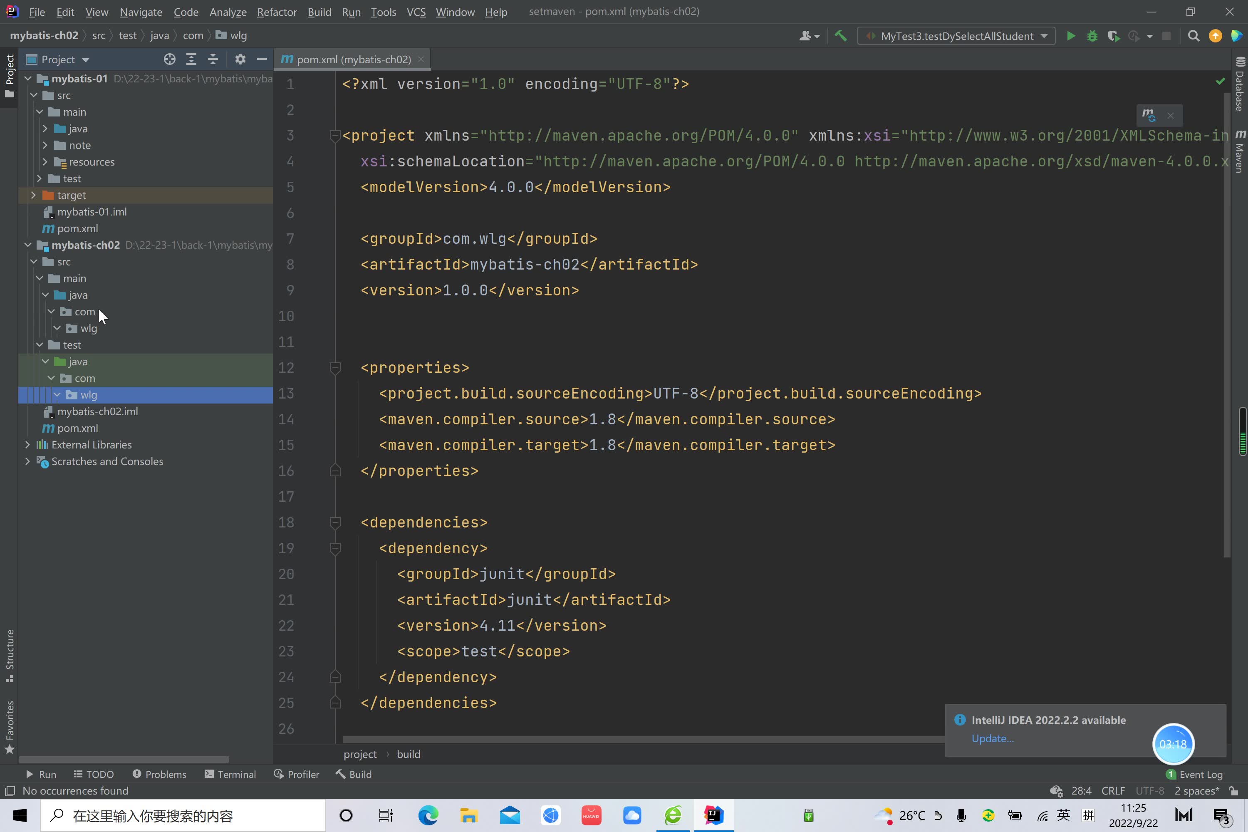1248x832 pixels.
Task: Click the disabled Stop square icon
Action: point(1166,35)
